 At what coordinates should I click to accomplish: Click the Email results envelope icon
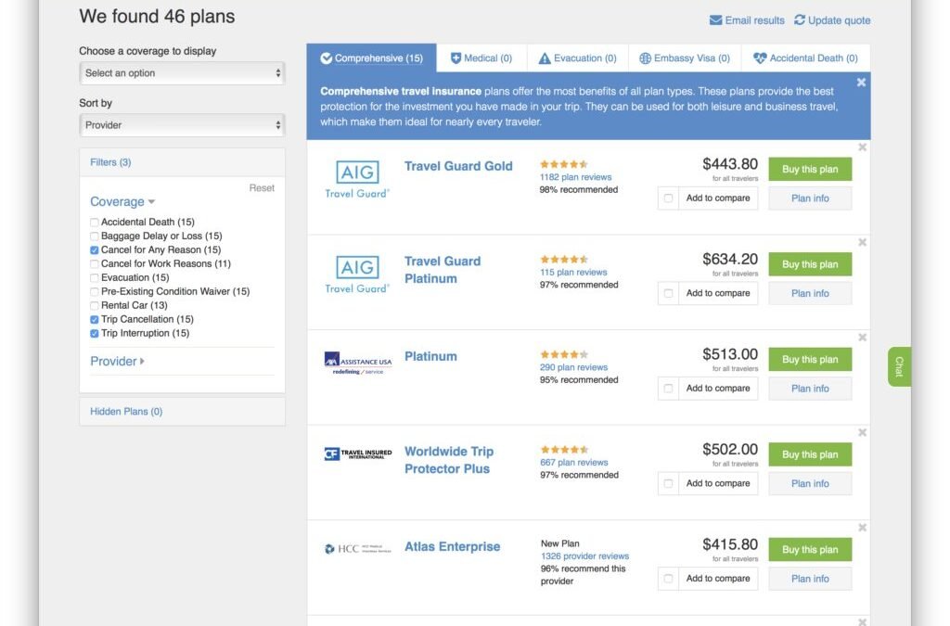coord(715,20)
